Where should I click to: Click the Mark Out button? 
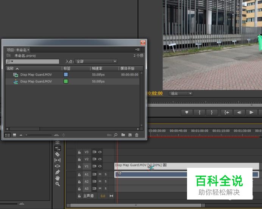[212, 112]
